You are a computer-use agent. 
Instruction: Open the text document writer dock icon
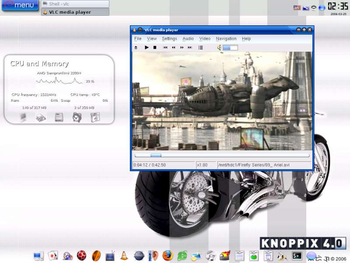pyautogui.click(x=239, y=256)
